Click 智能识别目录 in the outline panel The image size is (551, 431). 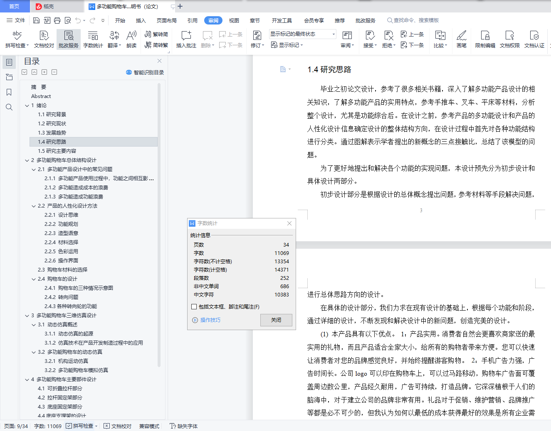[145, 72]
